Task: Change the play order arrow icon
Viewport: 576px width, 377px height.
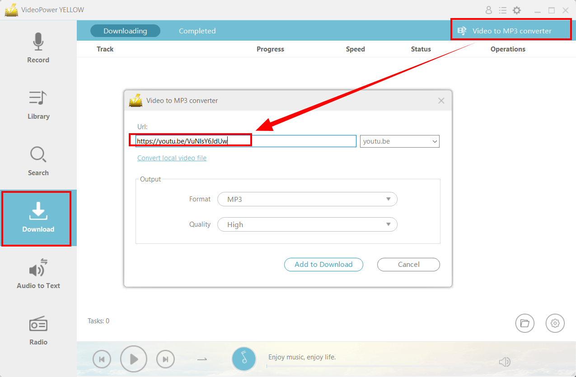Action: tap(202, 359)
